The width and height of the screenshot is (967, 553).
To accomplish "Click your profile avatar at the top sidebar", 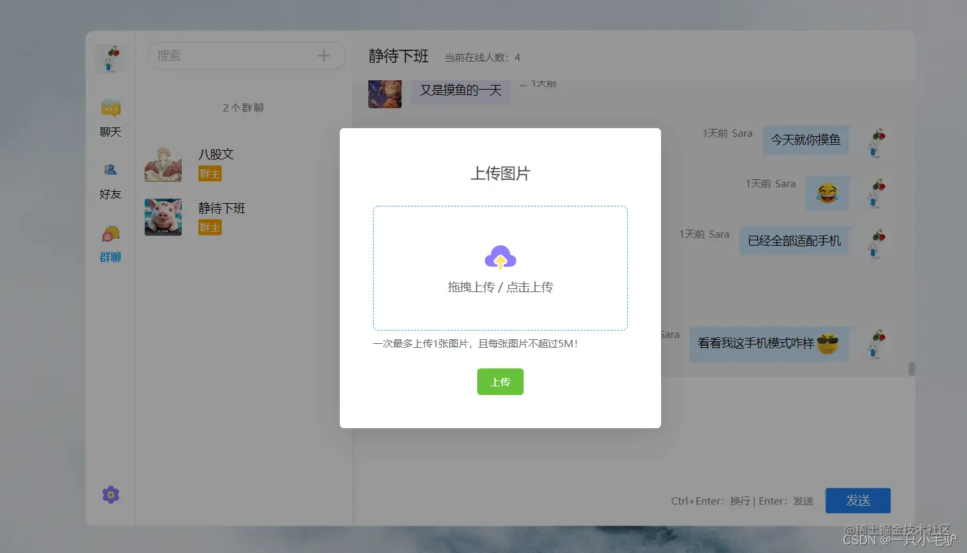I will point(111,58).
